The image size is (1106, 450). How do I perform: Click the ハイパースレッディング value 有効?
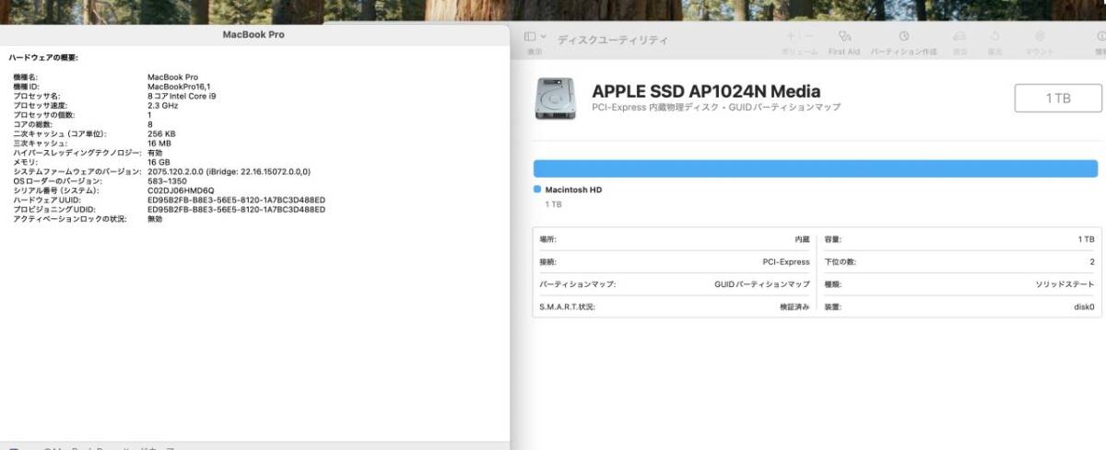click(x=155, y=152)
